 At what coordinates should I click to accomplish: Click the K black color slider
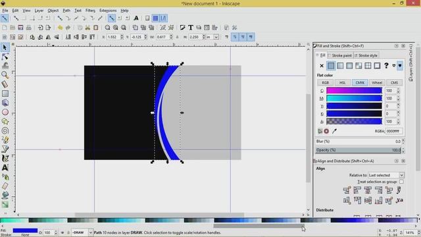point(354,114)
